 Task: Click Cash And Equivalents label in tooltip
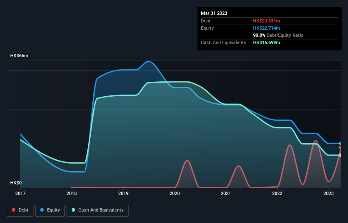(223, 42)
